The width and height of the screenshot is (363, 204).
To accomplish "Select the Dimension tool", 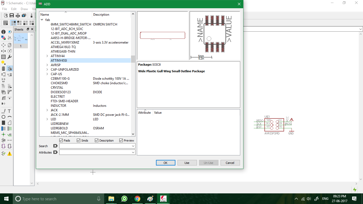I will point(10,140).
